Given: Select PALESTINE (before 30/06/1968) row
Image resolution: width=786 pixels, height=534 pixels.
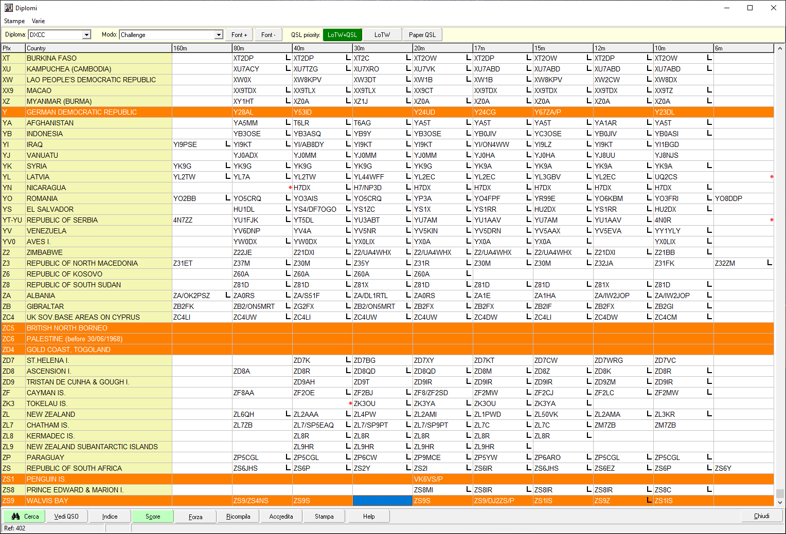Looking at the screenshot, I should point(388,339).
